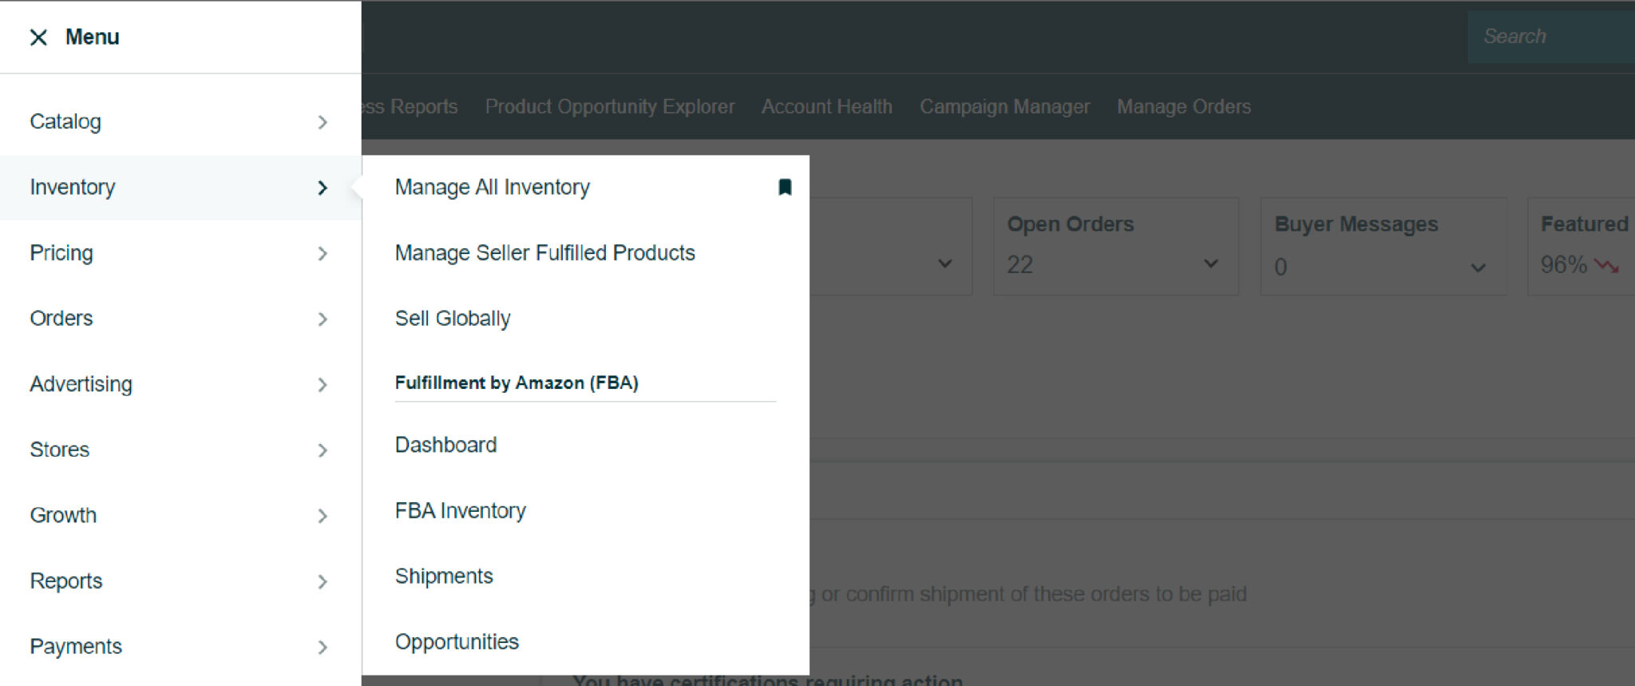
Task: Expand the Open Orders dropdown
Action: pos(1210,264)
